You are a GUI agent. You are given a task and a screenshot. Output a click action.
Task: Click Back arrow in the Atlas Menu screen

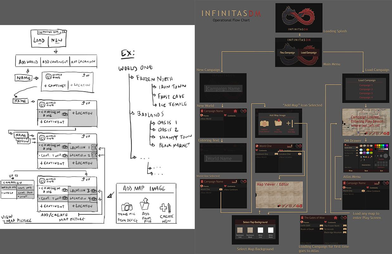point(377,183)
